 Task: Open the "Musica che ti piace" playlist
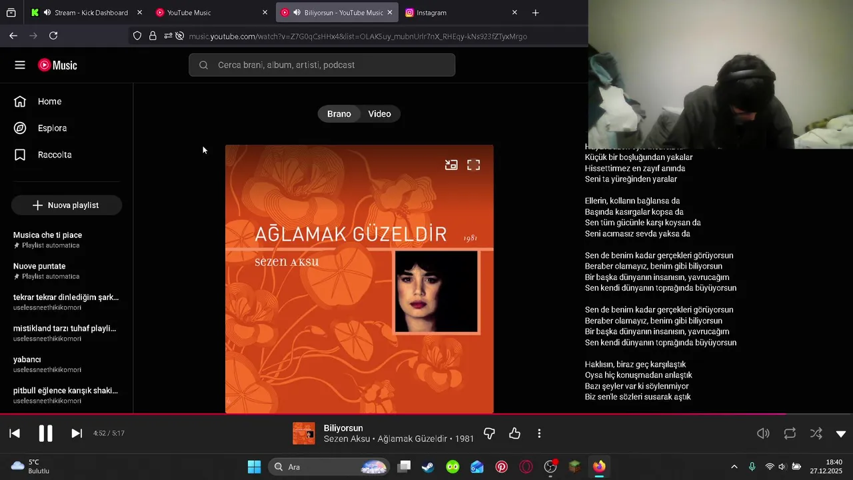(66, 240)
